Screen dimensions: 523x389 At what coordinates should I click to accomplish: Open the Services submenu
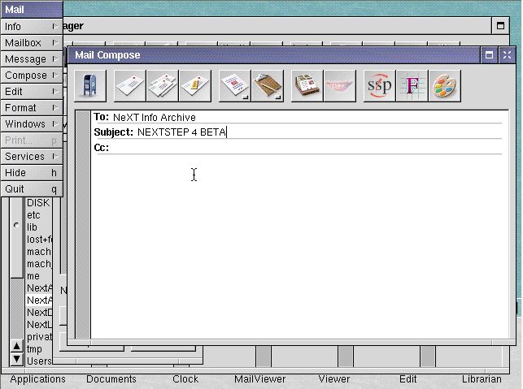(32, 156)
